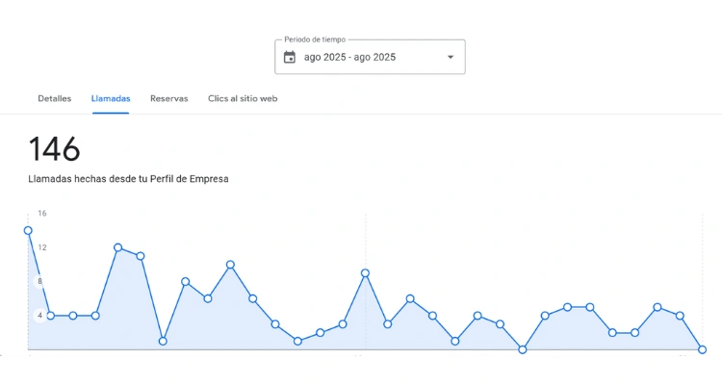722x385 pixels.
Task: Click the 146 total calls number
Action: pyautogui.click(x=54, y=149)
